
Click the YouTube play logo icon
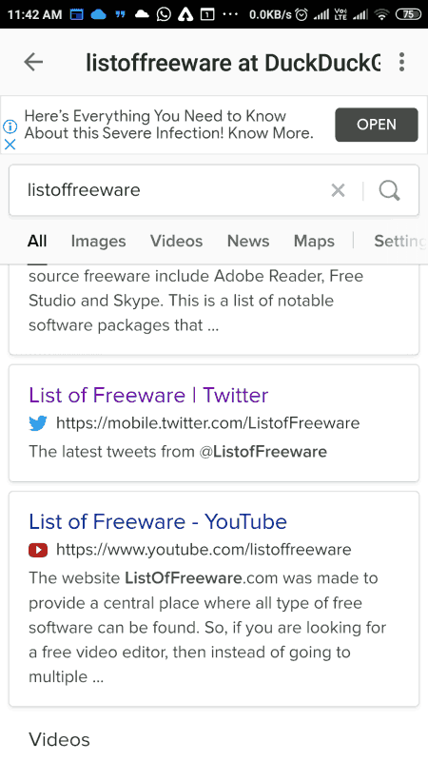[x=38, y=550]
